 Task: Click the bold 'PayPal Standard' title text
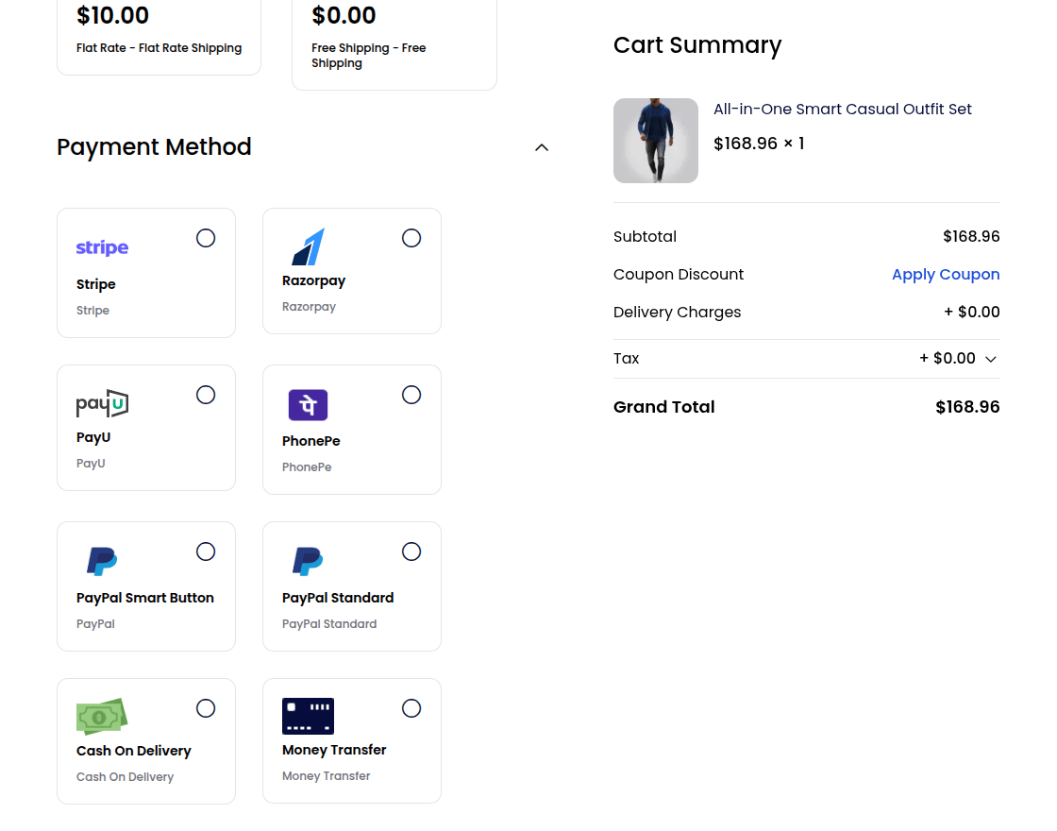click(338, 599)
